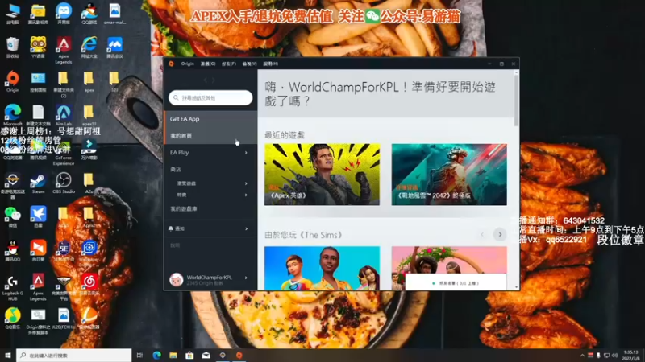Image resolution: width=645 pixels, height=362 pixels.
Task: Click the Windows Start button
Action: click(x=7, y=356)
